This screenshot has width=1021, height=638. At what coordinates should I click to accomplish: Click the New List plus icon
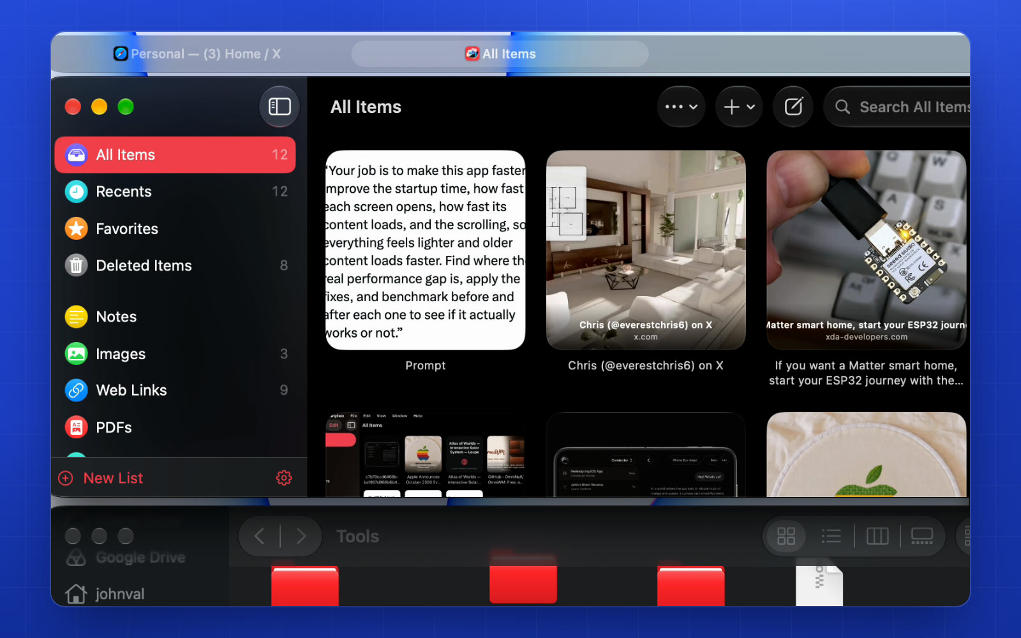(66, 478)
